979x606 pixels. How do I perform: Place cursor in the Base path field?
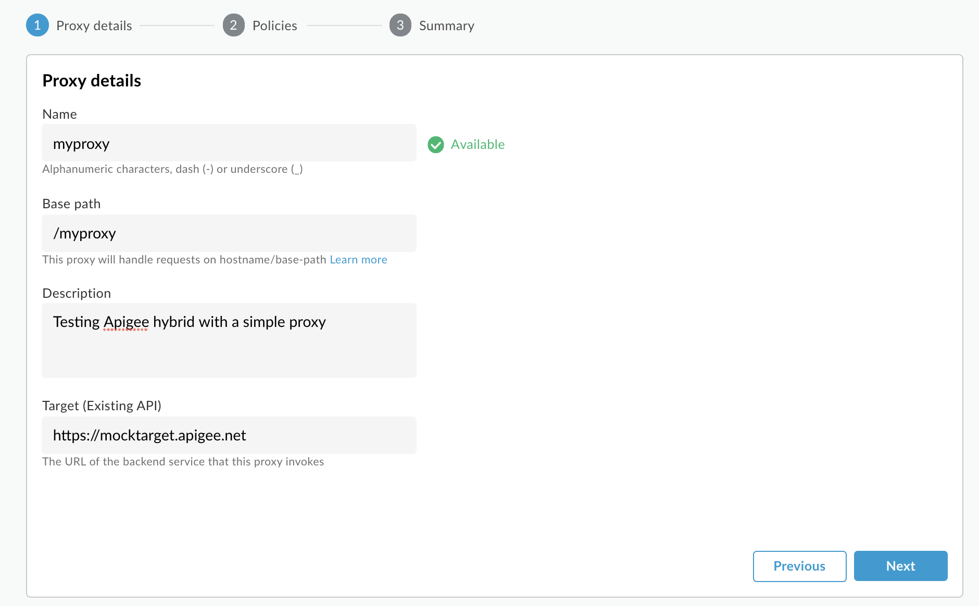click(x=229, y=233)
